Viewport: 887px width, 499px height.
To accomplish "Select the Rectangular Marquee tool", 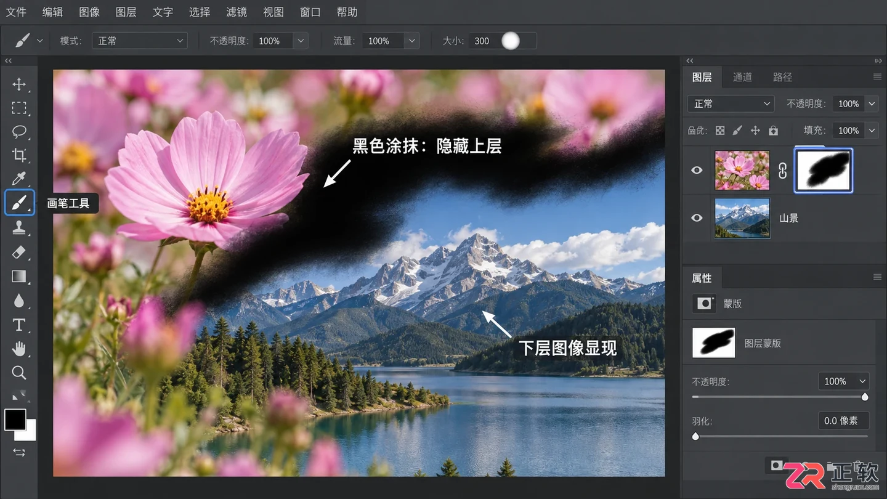I will pos(19,108).
